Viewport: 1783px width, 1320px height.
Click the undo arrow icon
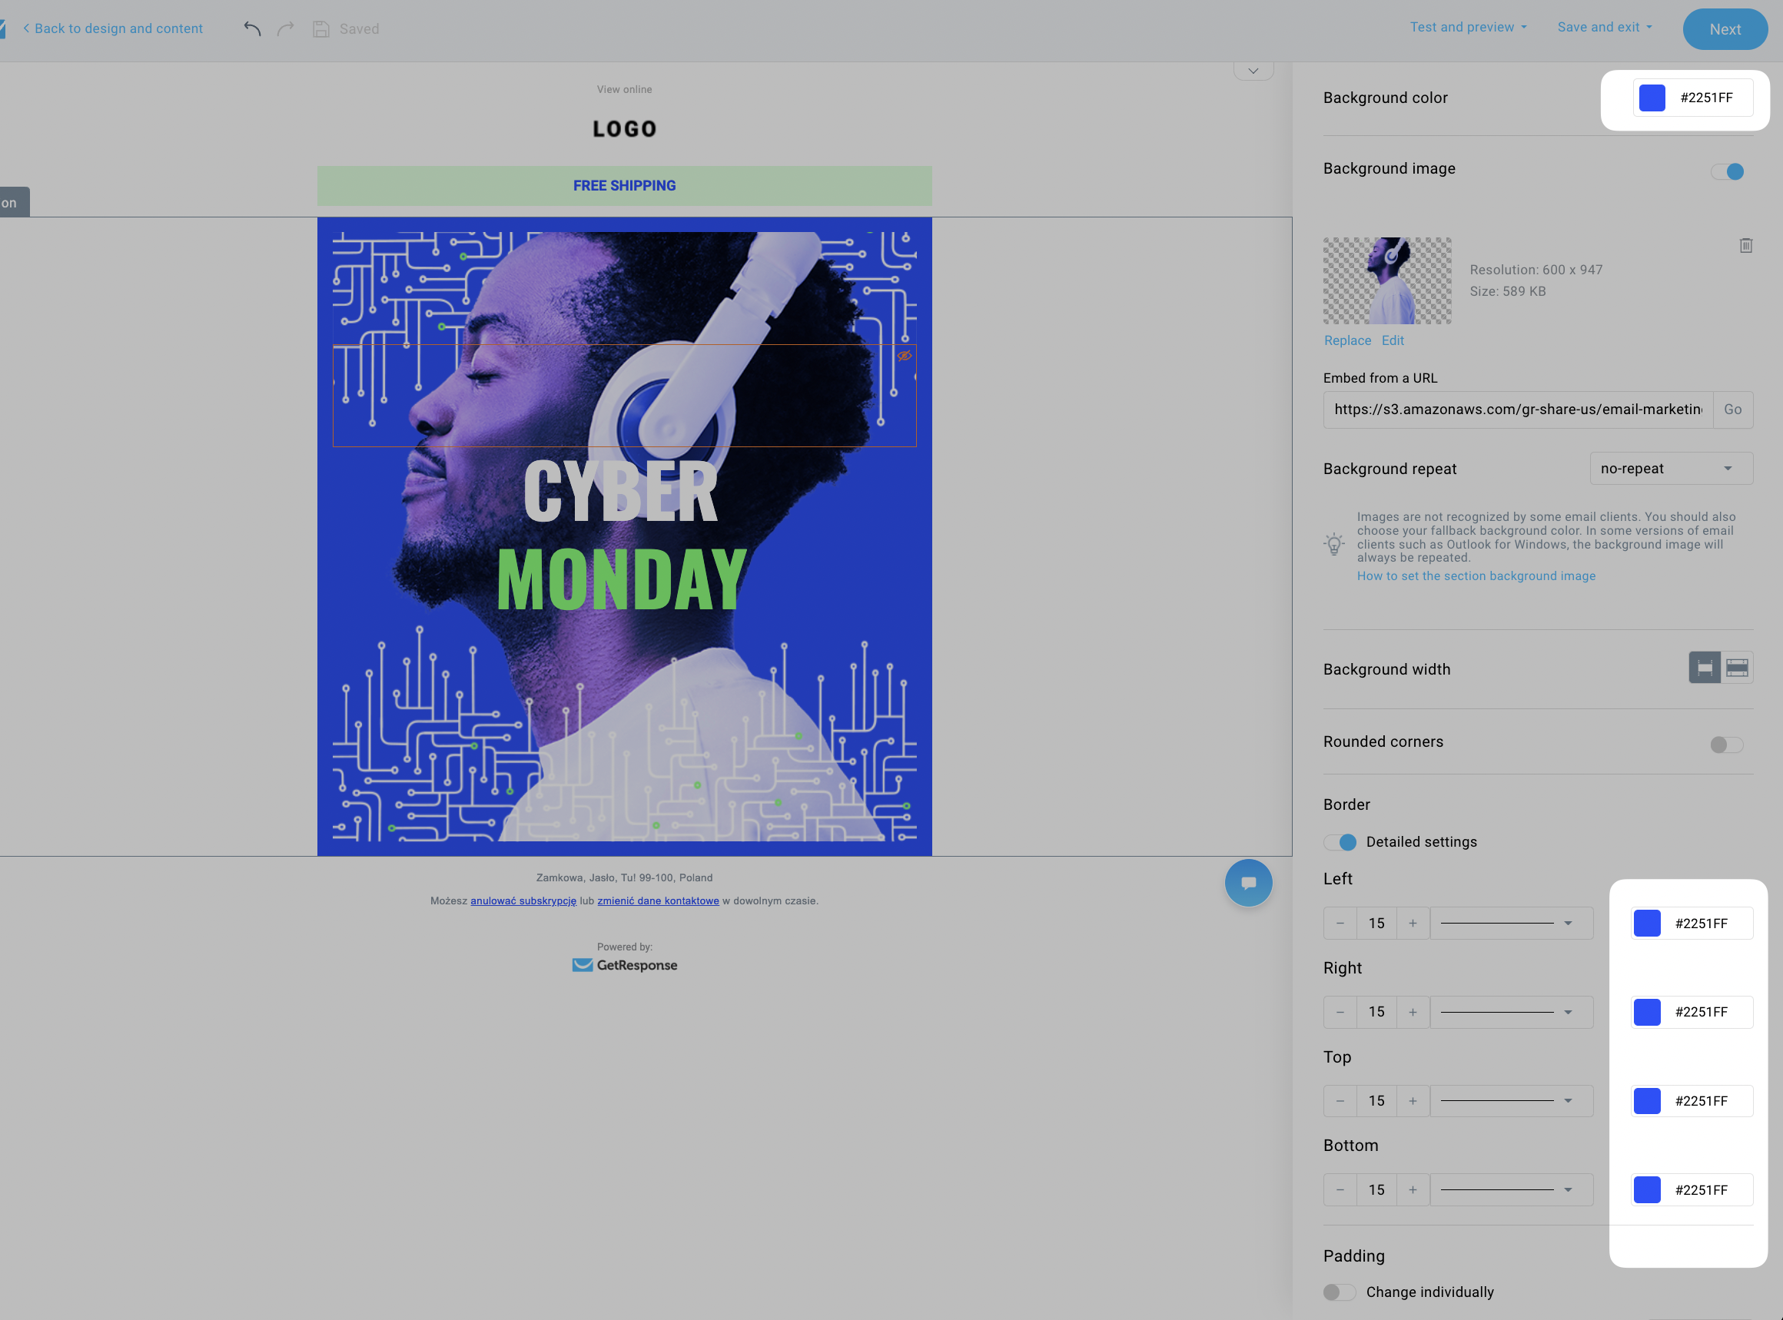253,28
